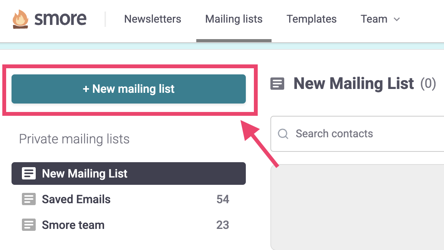Open the Mailing lists tab
Image resolution: width=444 pixels, height=250 pixels.
234,19
